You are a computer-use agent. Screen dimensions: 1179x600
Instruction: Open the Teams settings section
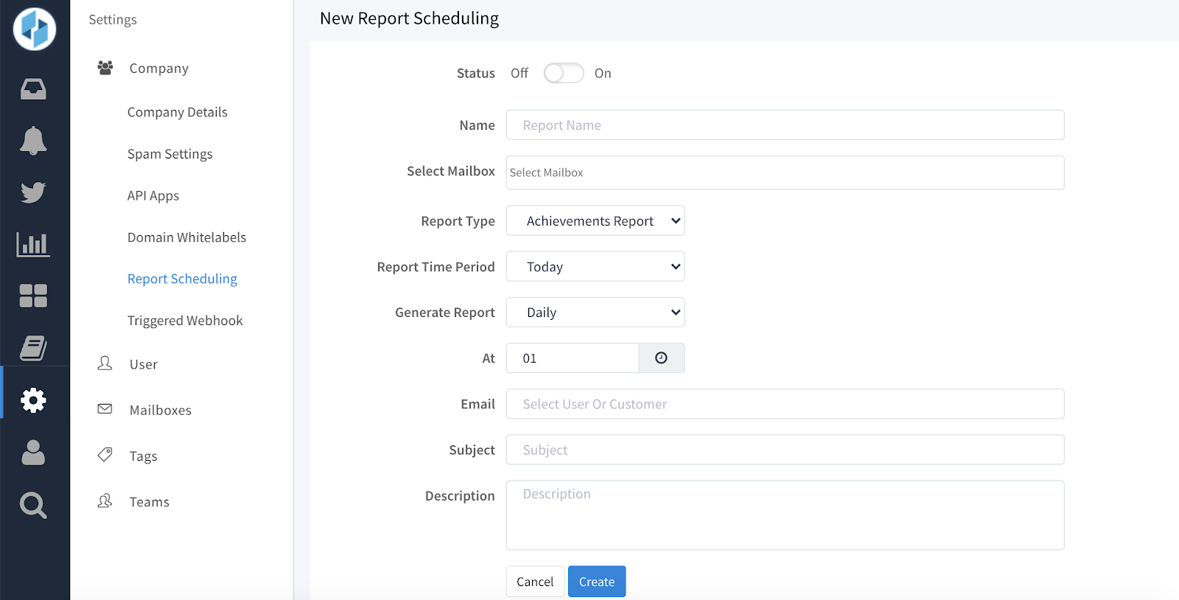point(150,502)
